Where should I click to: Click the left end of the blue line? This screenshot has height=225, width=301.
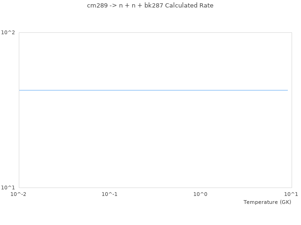(x=20, y=90)
